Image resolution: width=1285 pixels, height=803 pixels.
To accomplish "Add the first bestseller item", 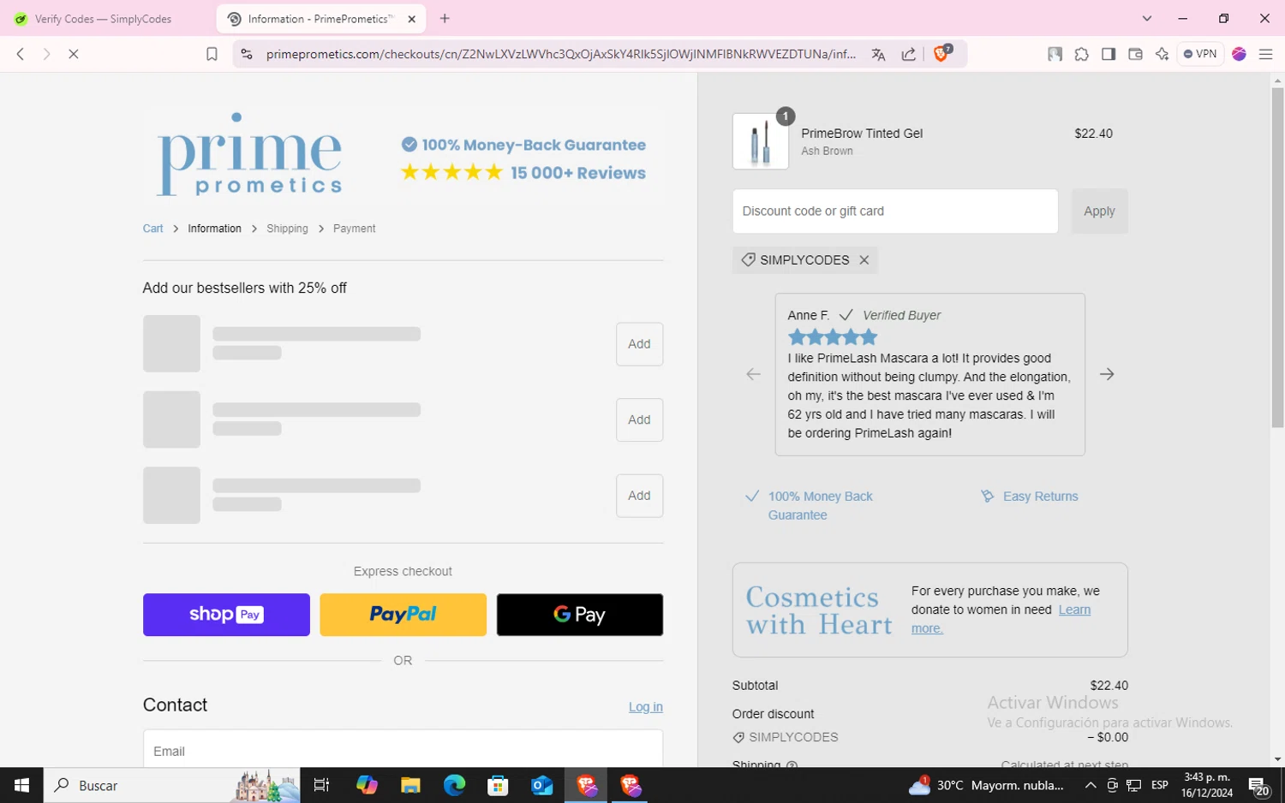I will (639, 344).
